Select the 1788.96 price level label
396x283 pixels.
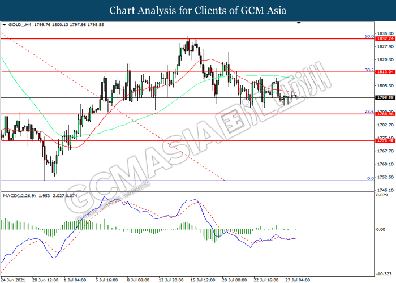[385, 114]
